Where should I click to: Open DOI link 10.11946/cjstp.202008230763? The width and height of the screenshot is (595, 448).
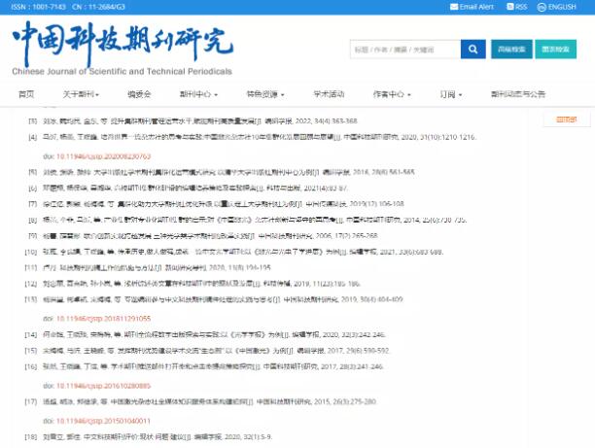104,156
